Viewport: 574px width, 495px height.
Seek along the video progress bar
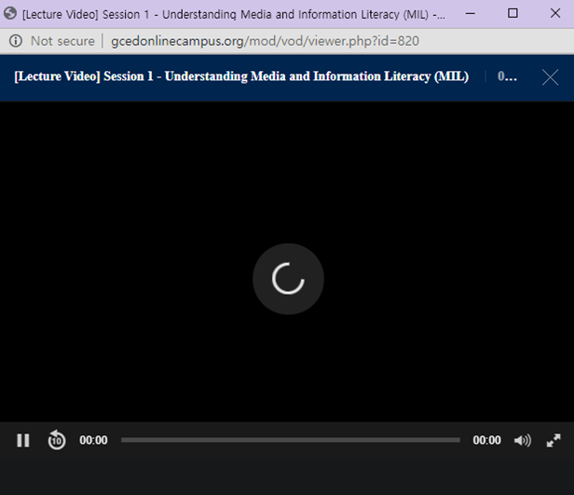click(291, 440)
